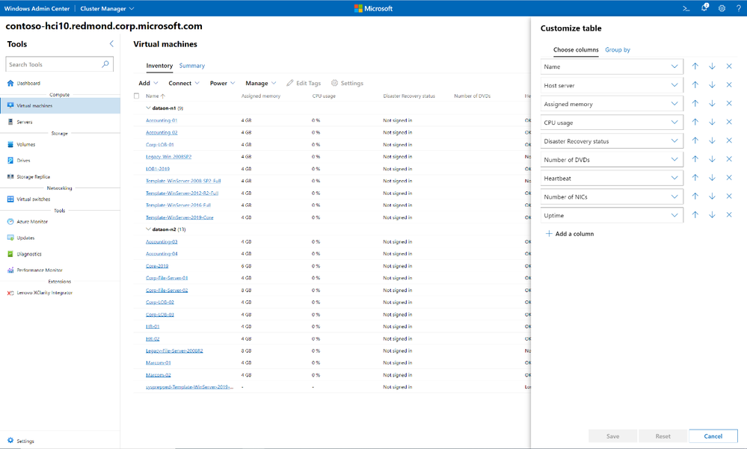Move Assigned memory column up
747x449 pixels.
click(695, 103)
